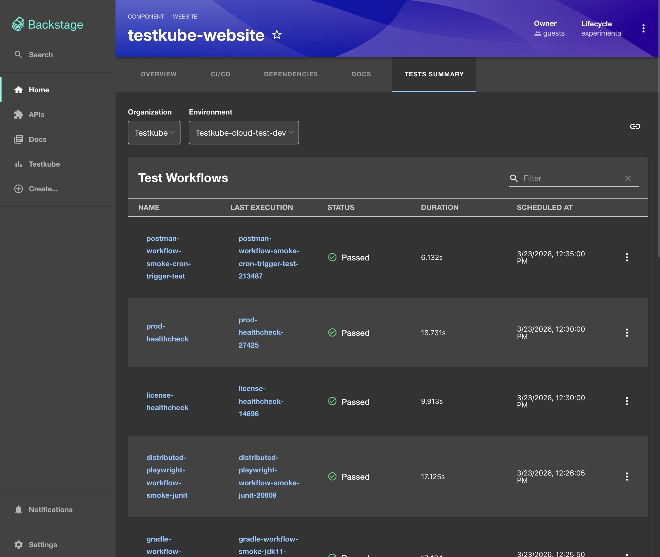Open the overflow menu for prod-healthcheck row
Viewport: 660px width, 557px height.
tap(627, 332)
